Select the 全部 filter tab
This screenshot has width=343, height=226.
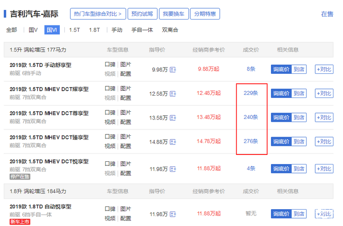[x=11, y=30]
